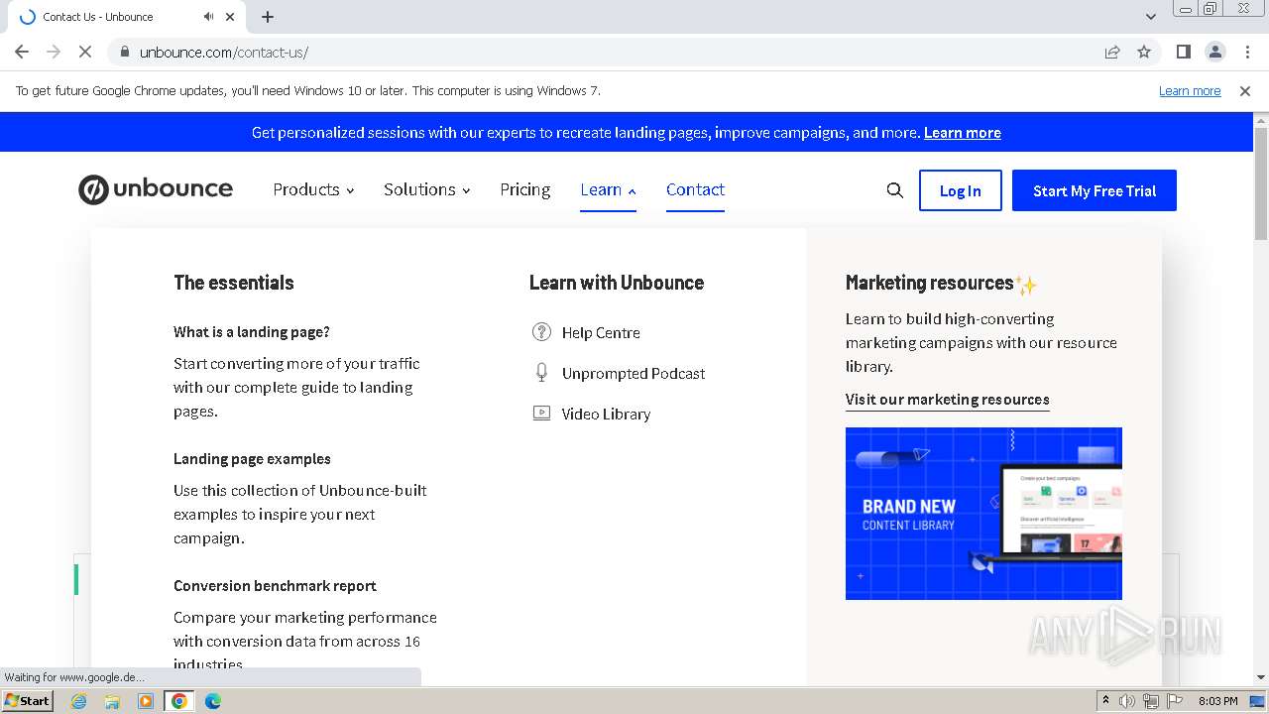Stop loading the page in Chrome
The height and width of the screenshot is (714, 1269).
(x=85, y=52)
